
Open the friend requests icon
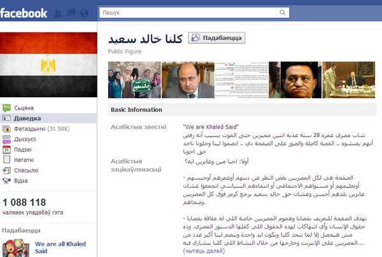[58, 13]
